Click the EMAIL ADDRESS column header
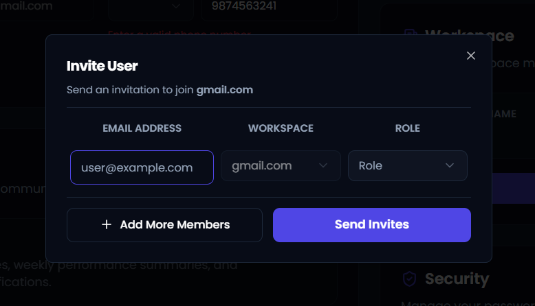Viewport: 535px width, 306px height. click(x=142, y=128)
